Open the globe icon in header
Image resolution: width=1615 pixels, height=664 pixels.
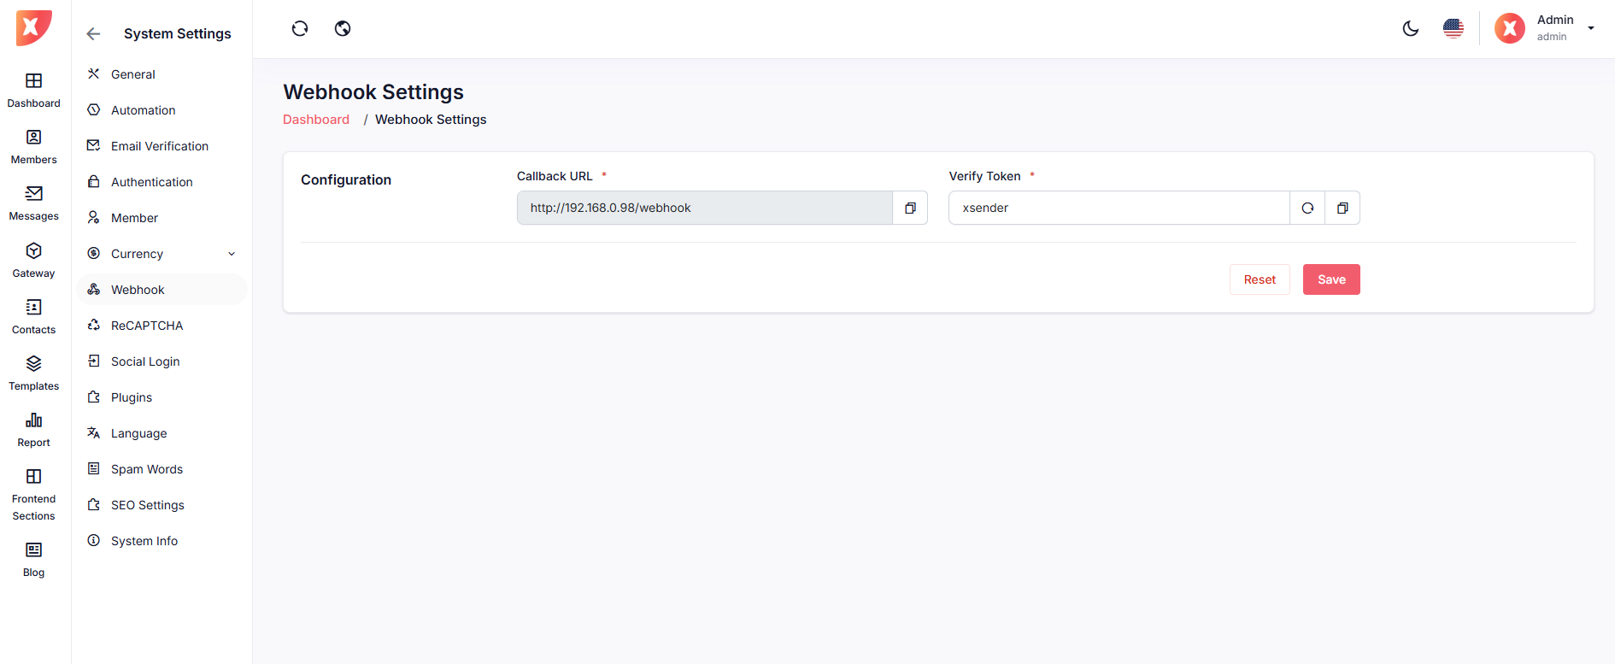tap(343, 29)
